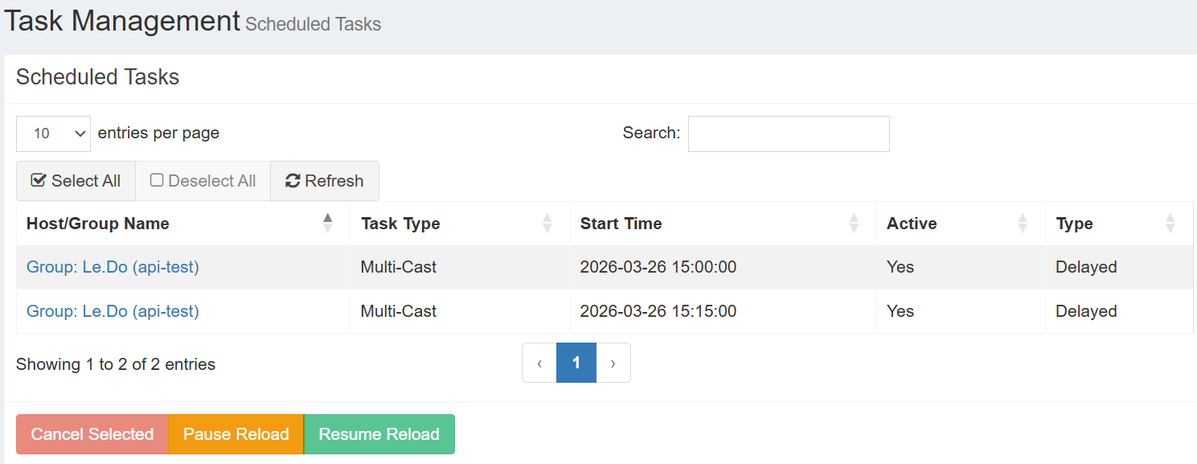The height and width of the screenshot is (464, 1197).
Task: Open the first Group: Le.Do (api-test) link
Action: (113, 266)
